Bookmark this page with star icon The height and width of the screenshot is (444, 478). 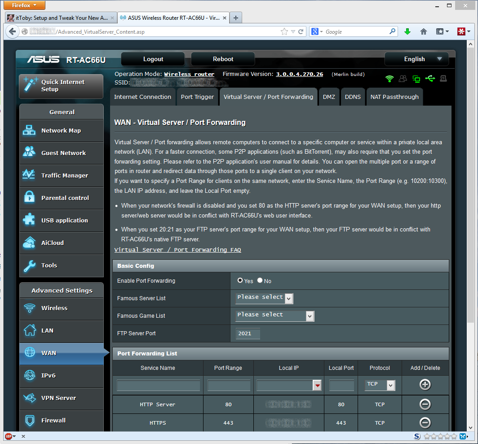[284, 31]
